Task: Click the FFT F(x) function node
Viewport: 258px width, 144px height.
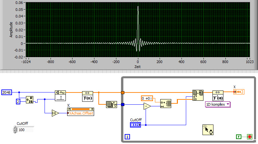Action: [87, 96]
